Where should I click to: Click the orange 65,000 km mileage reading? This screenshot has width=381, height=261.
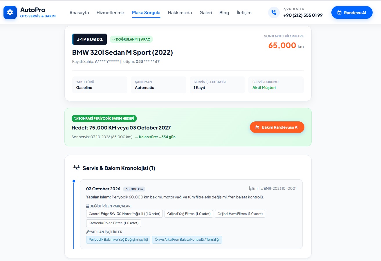pos(286,45)
